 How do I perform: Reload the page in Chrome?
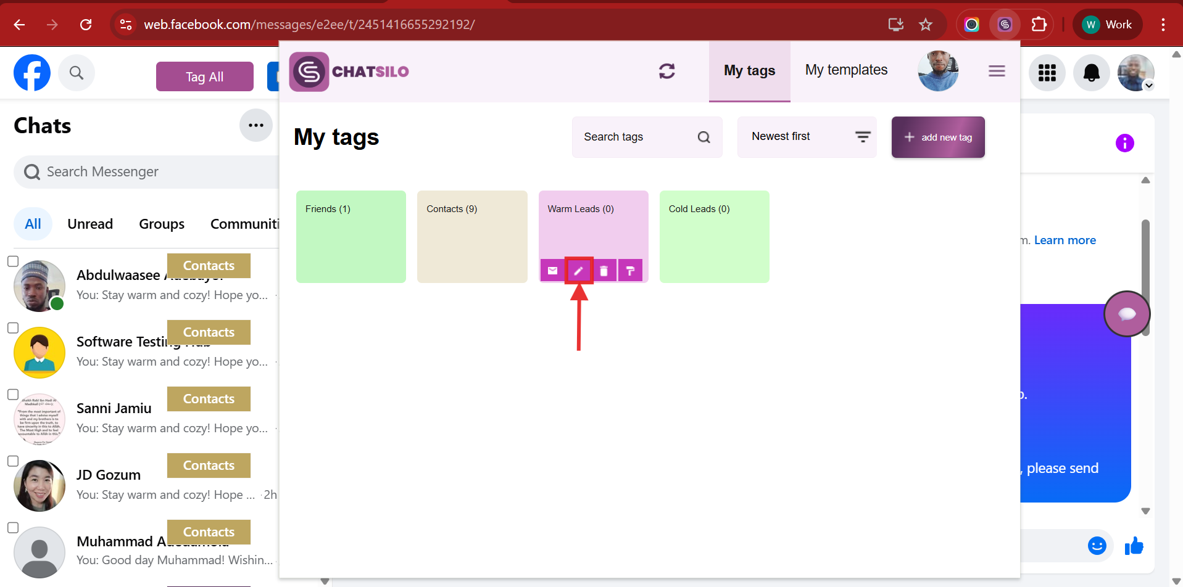pyautogui.click(x=86, y=25)
